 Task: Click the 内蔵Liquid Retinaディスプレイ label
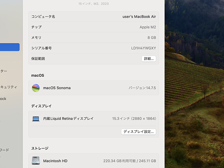click(68, 119)
